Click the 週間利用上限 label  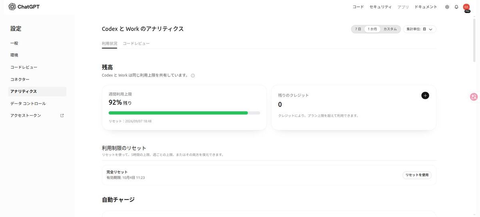click(x=120, y=94)
